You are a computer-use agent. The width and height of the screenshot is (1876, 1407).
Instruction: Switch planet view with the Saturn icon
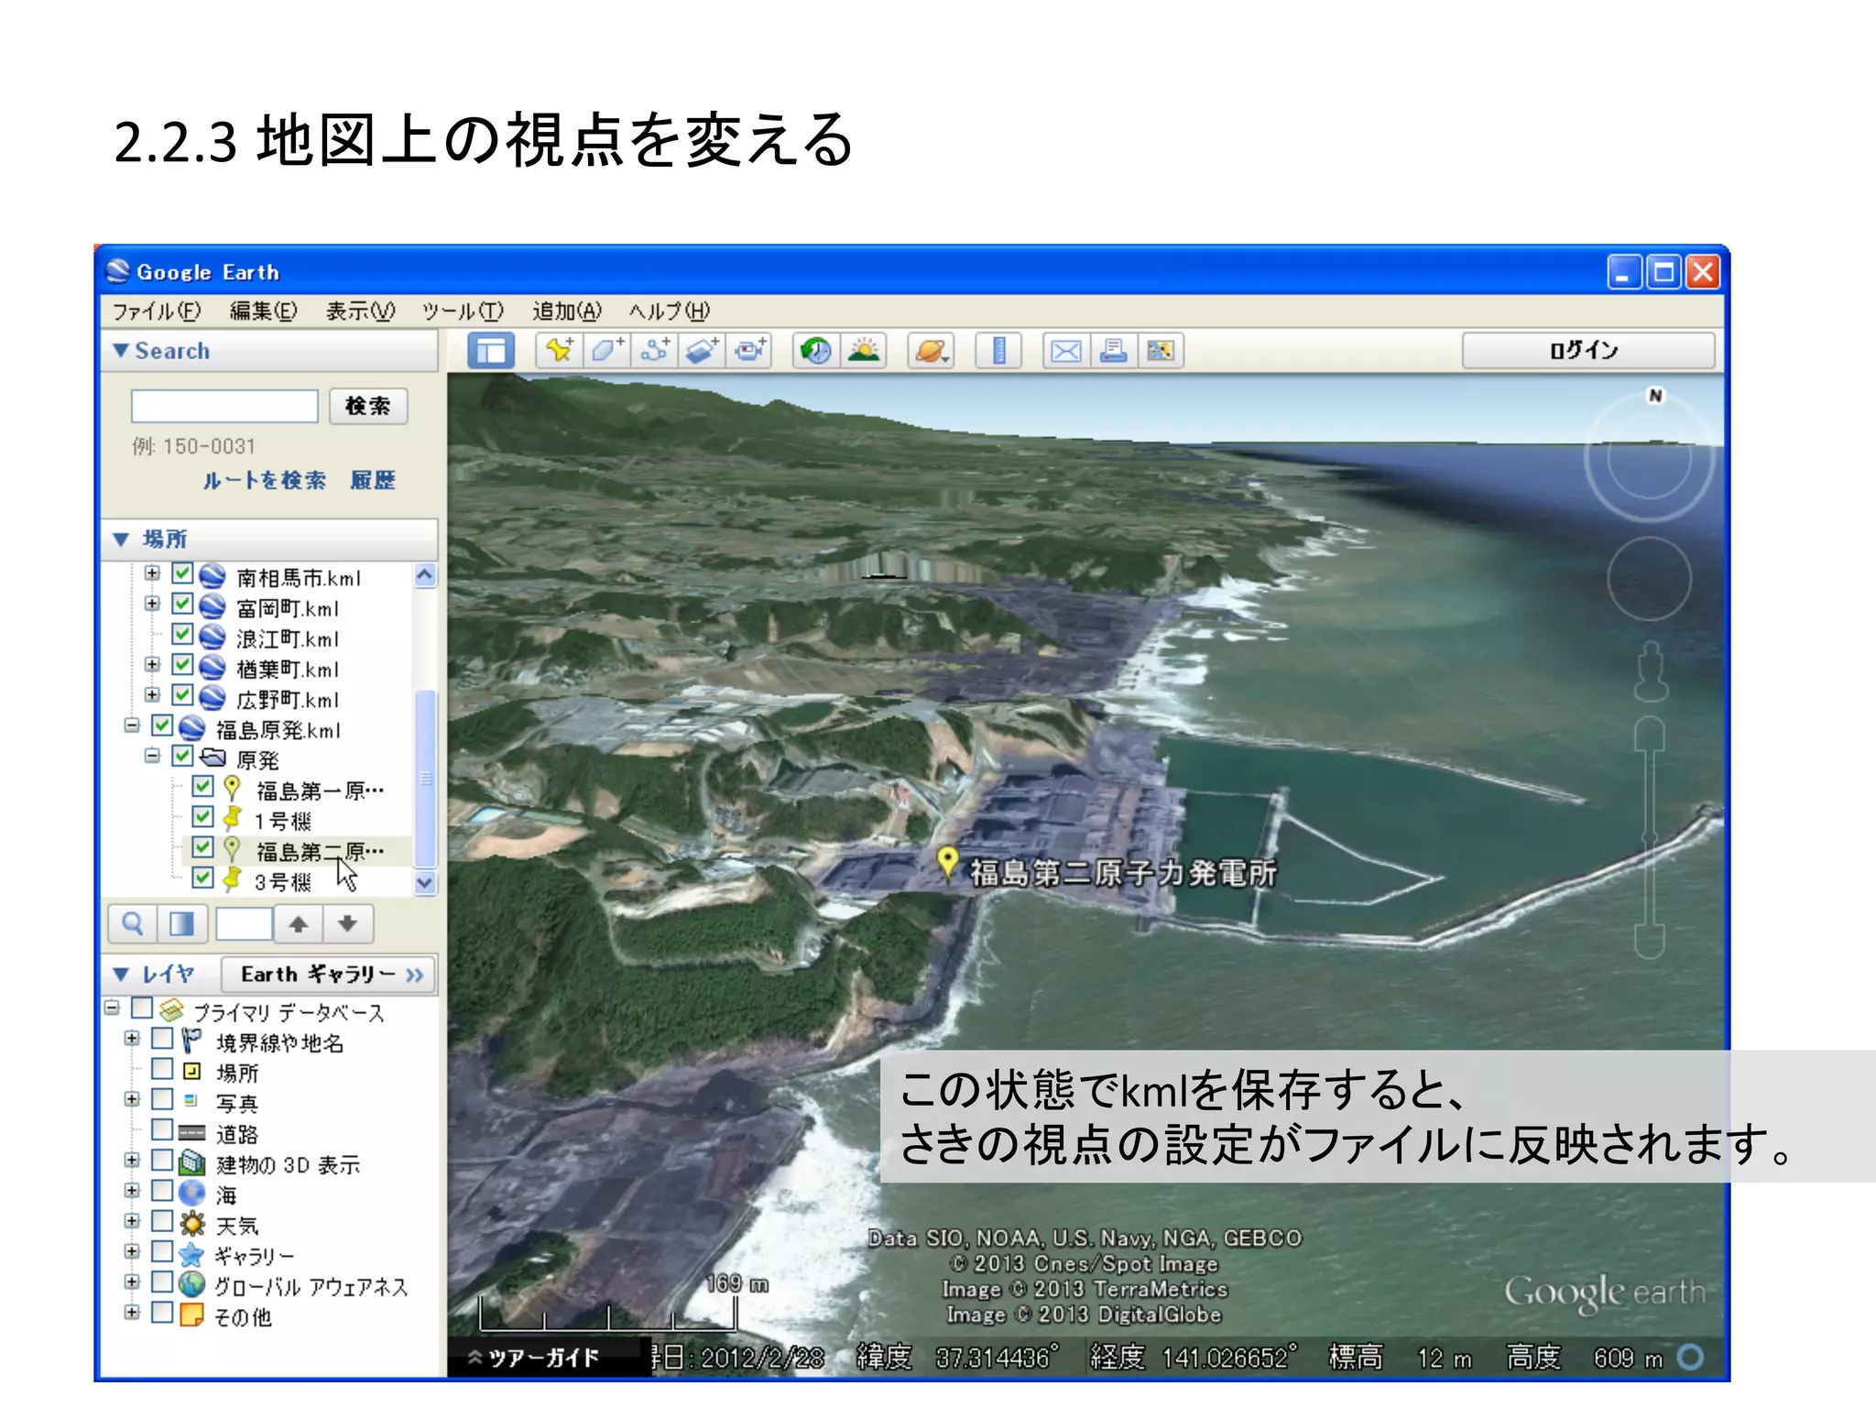click(931, 351)
